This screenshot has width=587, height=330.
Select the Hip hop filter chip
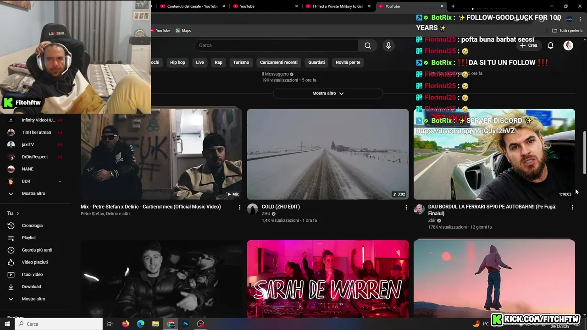click(177, 62)
